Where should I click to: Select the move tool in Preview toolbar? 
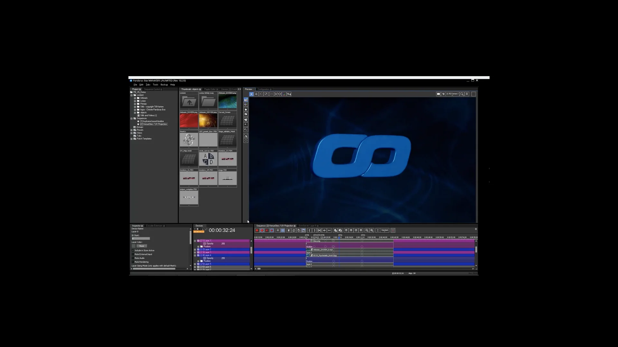point(256,94)
